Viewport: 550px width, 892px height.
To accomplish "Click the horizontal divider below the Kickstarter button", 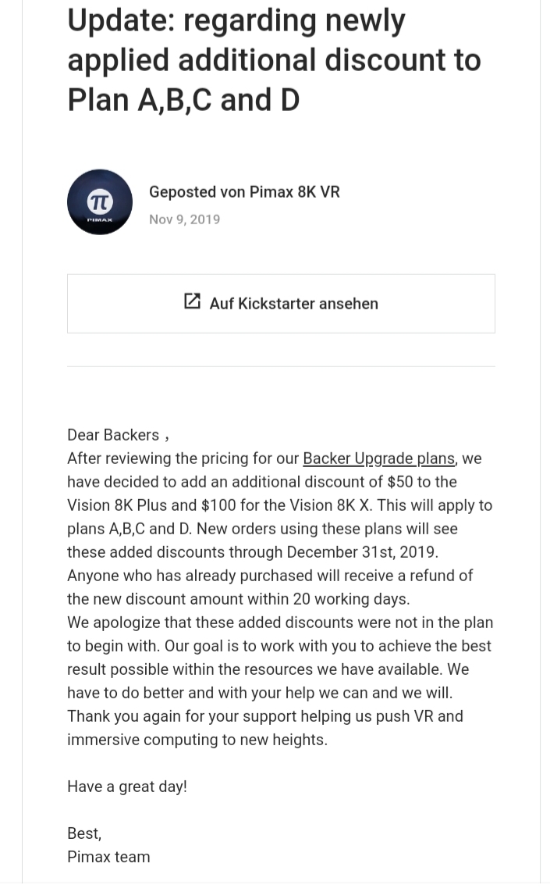I will pyautogui.click(x=282, y=366).
